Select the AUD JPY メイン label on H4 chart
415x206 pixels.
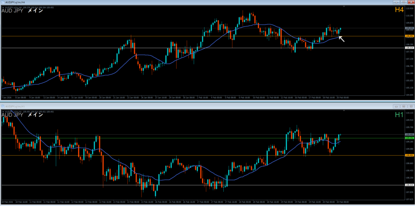pyautogui.click(x=22, y=11)
